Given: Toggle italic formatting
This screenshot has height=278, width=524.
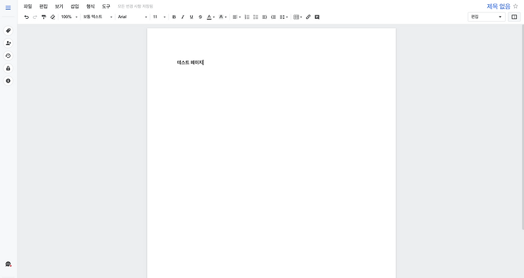Looking at the screenshot, I should pyautogui.click(x=182, y=17).
